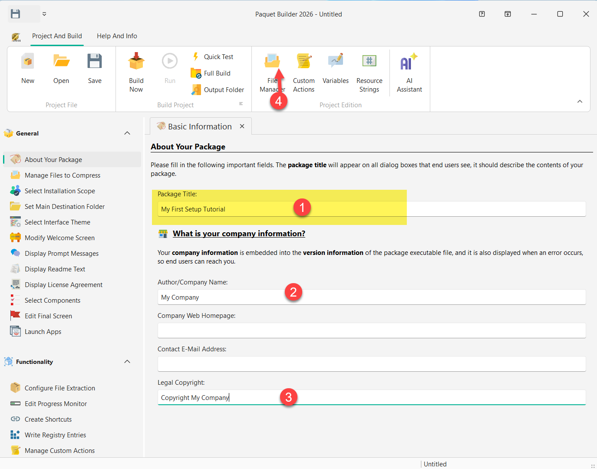This screenshot has width=597, height=469.
Task: Select 'Manage Files to Compress' in sidebar
Action: [x=62, y=175]
